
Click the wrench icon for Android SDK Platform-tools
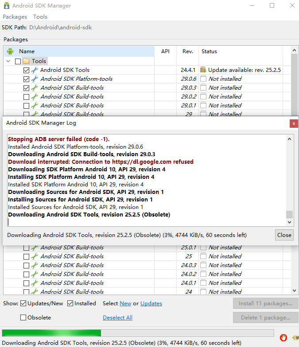click(34, 79)
